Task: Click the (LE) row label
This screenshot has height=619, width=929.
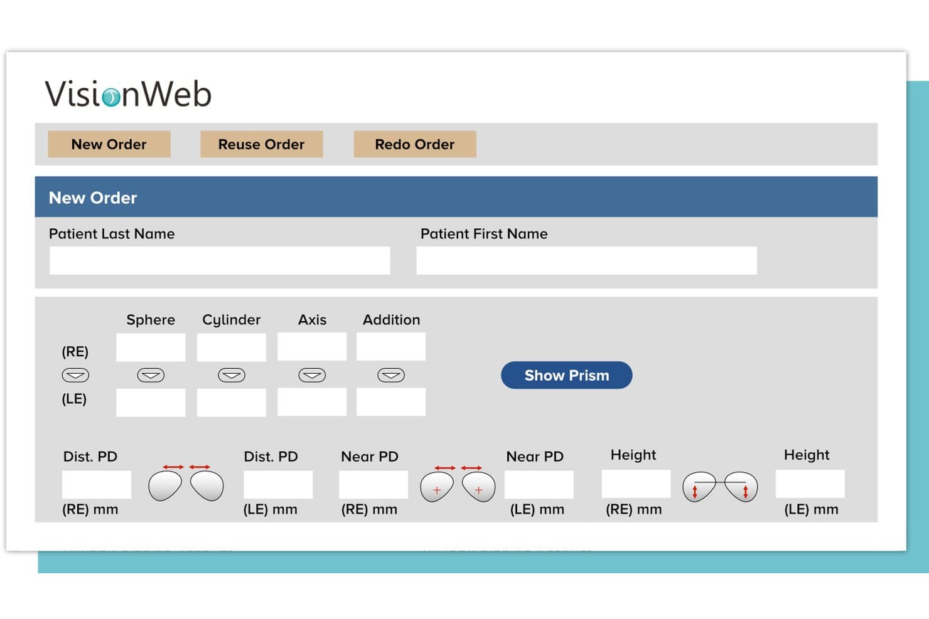Action: (x=74, y=399)
